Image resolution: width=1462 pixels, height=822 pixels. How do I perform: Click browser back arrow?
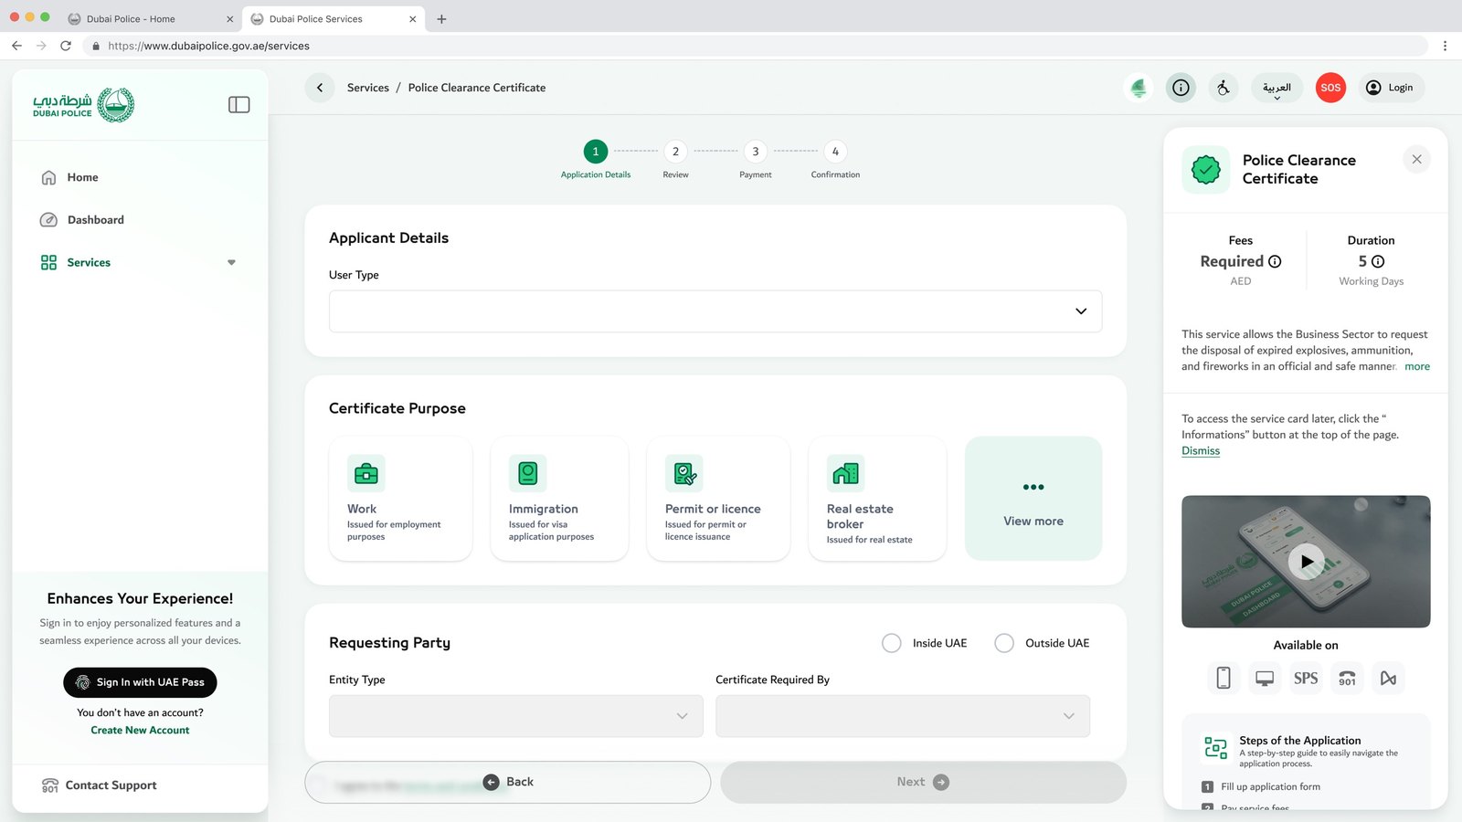(16, 46)
